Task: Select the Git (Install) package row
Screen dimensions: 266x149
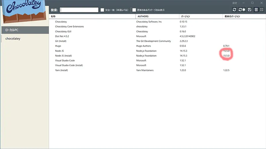Action: point(157,41)
